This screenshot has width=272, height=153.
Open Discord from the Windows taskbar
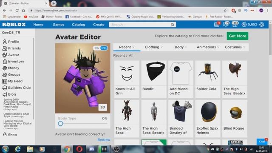[92, 149]
